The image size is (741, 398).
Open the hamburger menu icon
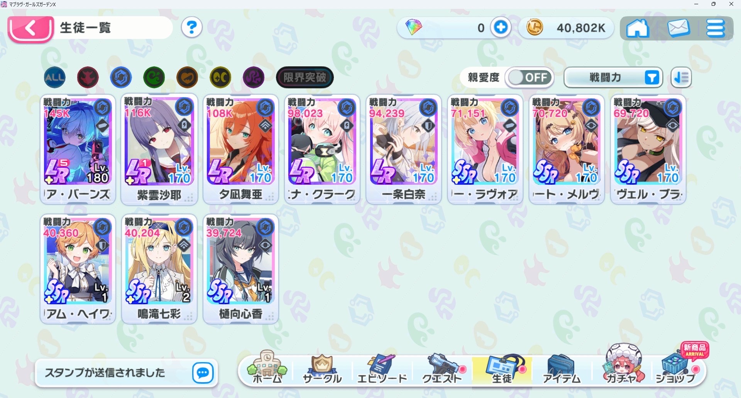click(x=716, y=28)
